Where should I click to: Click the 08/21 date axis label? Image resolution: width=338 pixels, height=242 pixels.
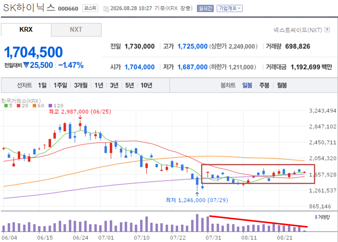285,238
